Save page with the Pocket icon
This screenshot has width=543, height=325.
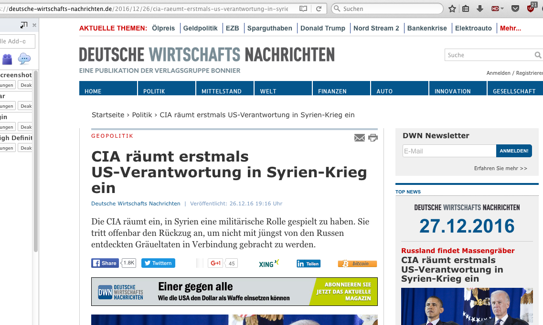click(515, 9)
